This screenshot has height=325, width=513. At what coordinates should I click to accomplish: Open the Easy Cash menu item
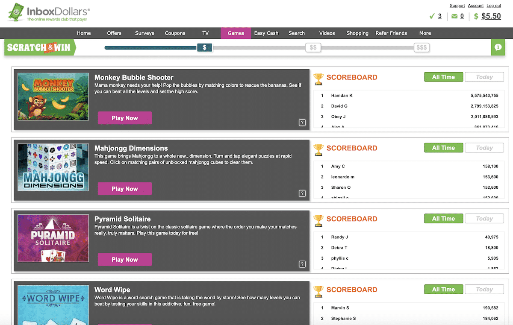[266, 33]
